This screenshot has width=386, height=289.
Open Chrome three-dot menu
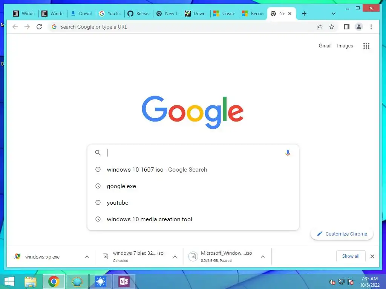click(371, 27)
